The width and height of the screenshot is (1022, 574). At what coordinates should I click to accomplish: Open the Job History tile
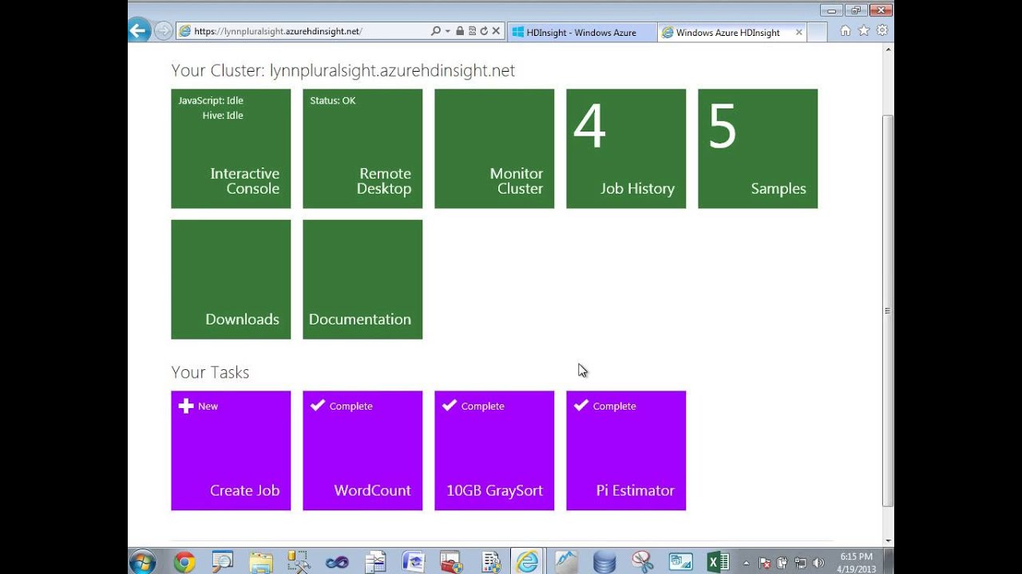pos(626,148)
